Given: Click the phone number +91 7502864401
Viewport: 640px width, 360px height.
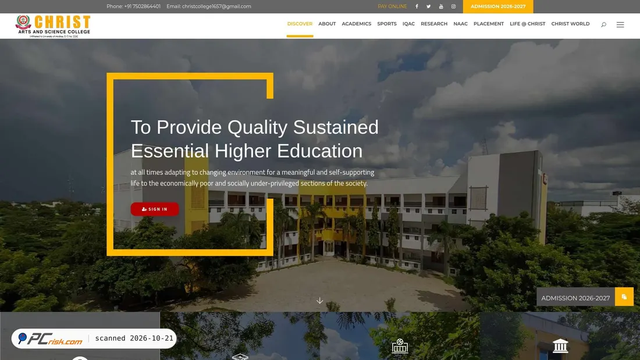Looking at the screenshot, I should [x=142, y=6].
